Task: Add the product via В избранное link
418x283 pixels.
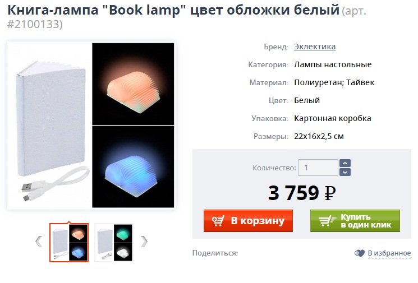Action: [389, 253]
